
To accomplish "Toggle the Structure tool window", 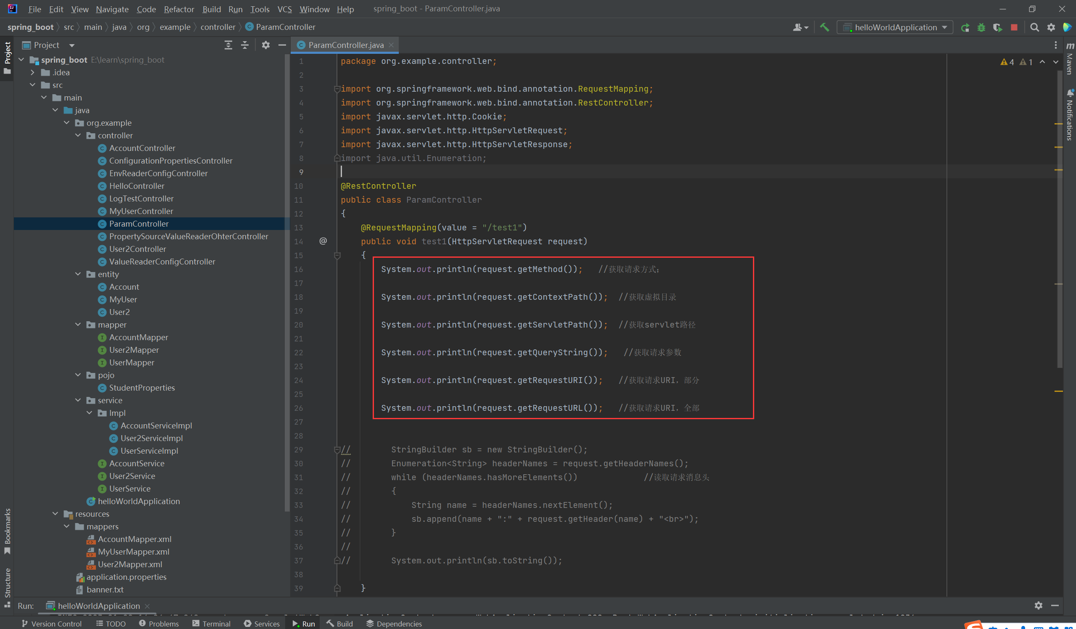I will [x=7, y=587].
